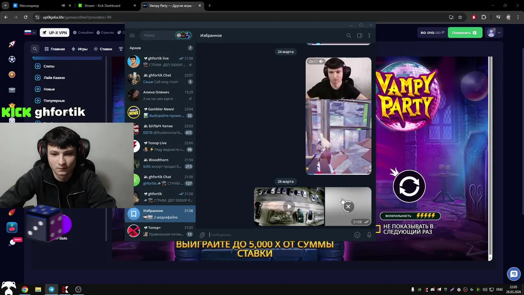The height and width of the screenshot is (295, 524).
Task: Open the live support chat bubble
Action: coord(513,274)
